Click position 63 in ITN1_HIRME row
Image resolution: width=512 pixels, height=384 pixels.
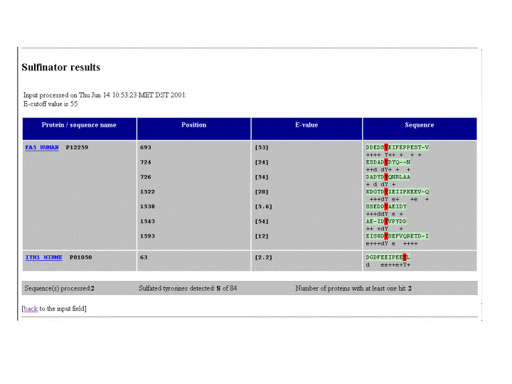[144, 257]
